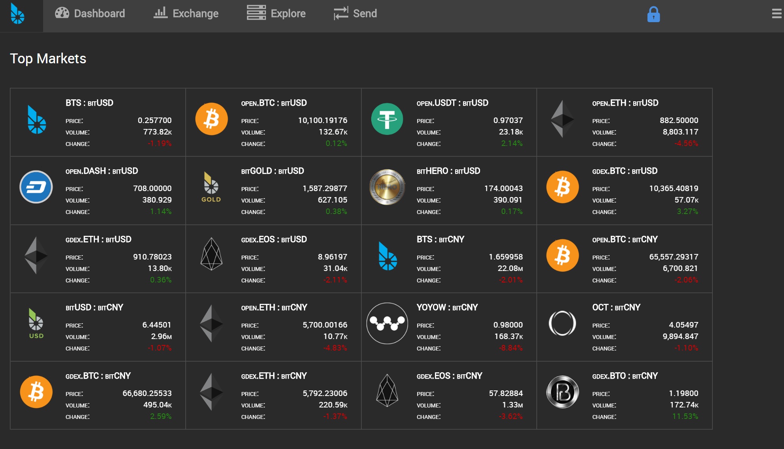This screenshot has height=449, width=784.
Task: Click the bitGOLD icon
Action: pos(211,187)
